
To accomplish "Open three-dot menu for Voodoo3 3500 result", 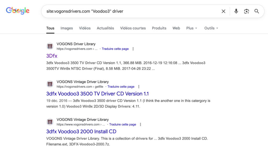I will tap(139, 87).
